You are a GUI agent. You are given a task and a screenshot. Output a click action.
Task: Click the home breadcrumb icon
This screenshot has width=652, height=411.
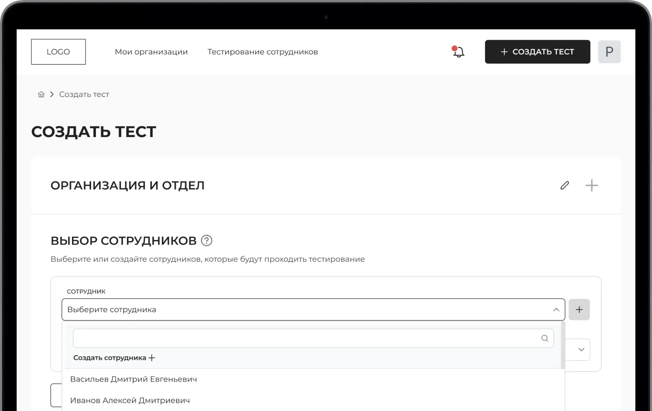click(x=41, y=94)
